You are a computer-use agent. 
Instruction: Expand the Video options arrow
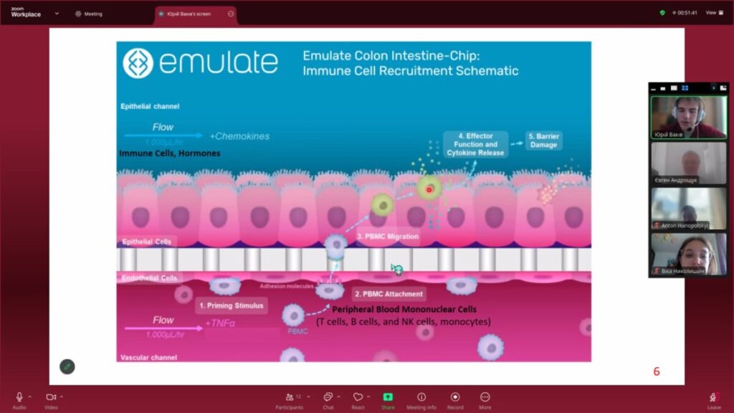click(62, 397)
